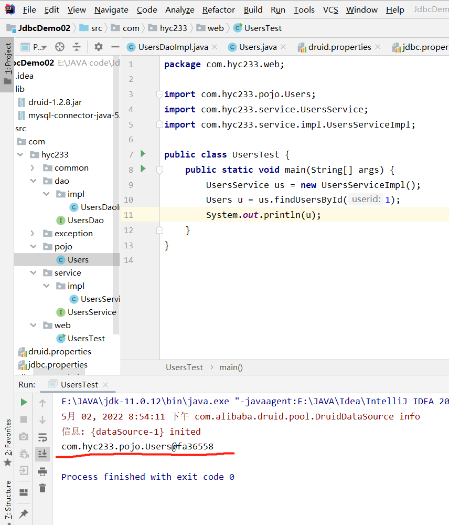Open the Favorites tool window stripe
This screenshot has height=525, width=449.
pyautogui.click(x=7, y=442)
